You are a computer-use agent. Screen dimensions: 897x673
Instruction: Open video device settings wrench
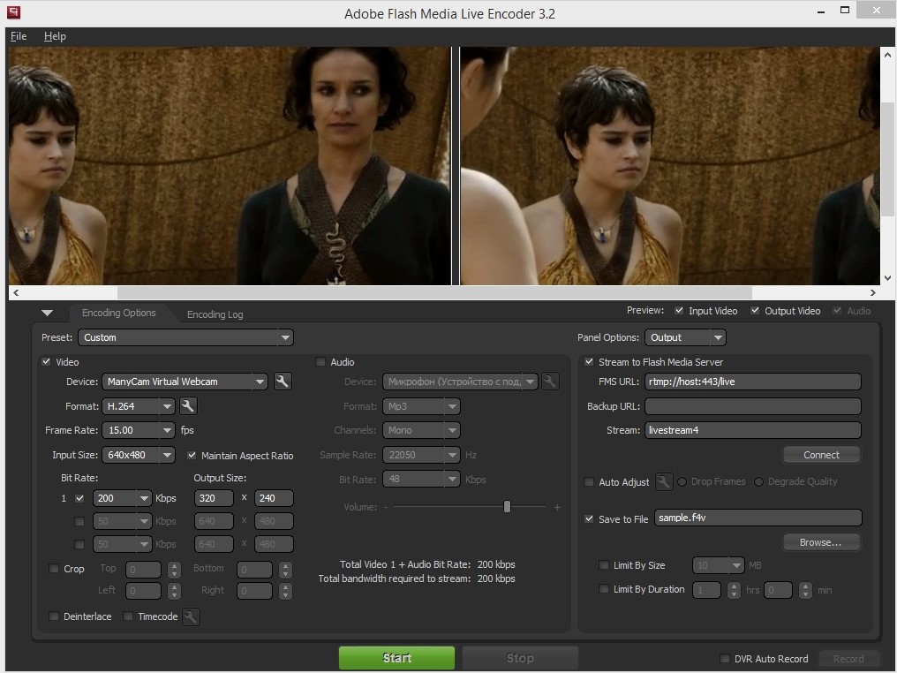(x=282, y=382)
